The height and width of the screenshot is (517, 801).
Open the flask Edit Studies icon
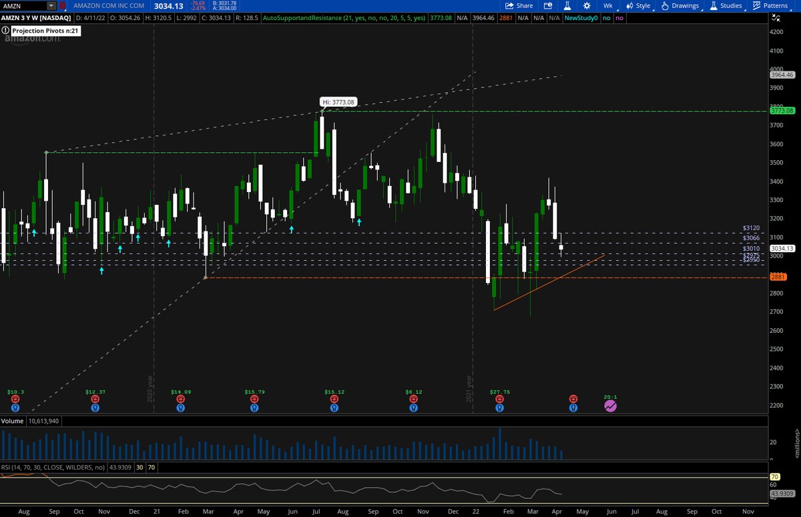click(569, 5)
